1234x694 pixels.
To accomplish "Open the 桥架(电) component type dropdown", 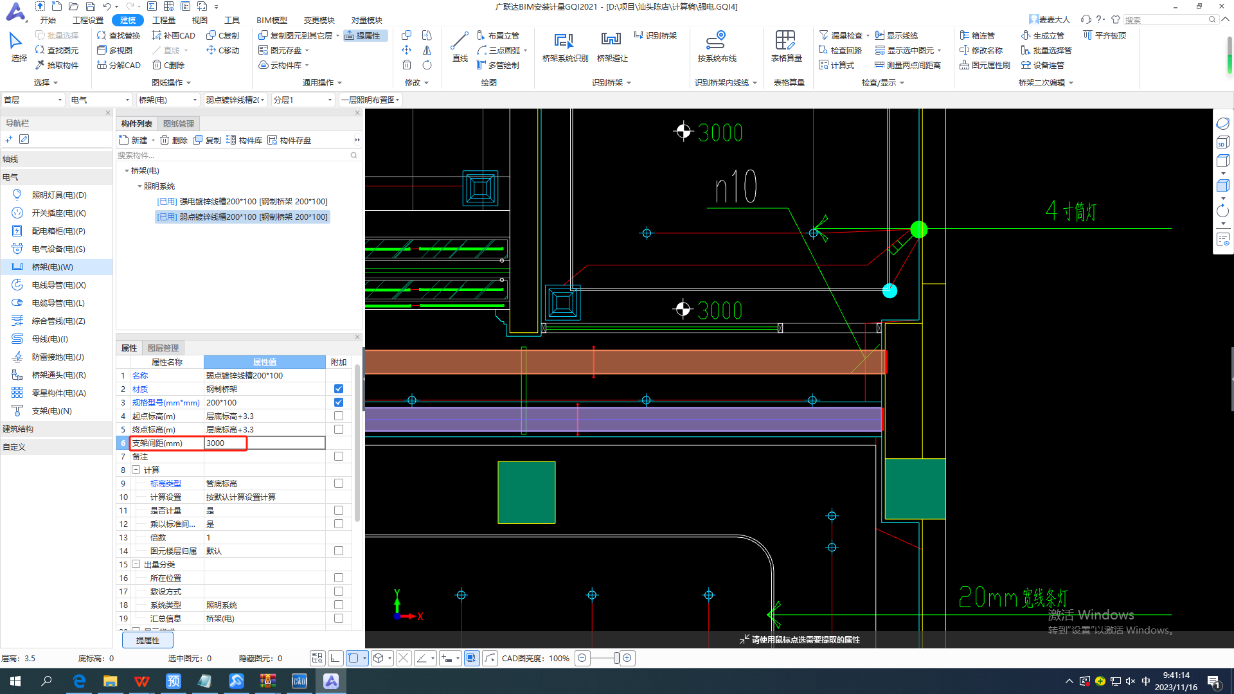I will pos(168,100).
